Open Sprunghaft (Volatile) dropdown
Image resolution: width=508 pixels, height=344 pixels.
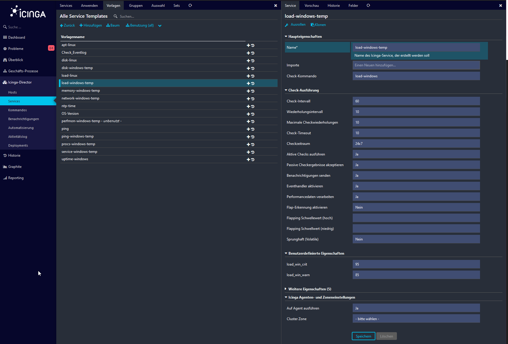click(416, 239)
